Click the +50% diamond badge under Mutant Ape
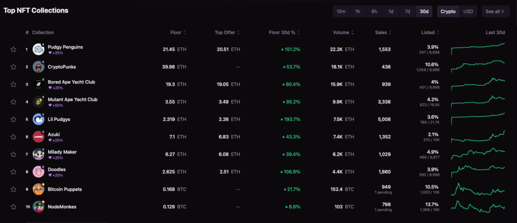Screen dimensions: 517x223 56,105
